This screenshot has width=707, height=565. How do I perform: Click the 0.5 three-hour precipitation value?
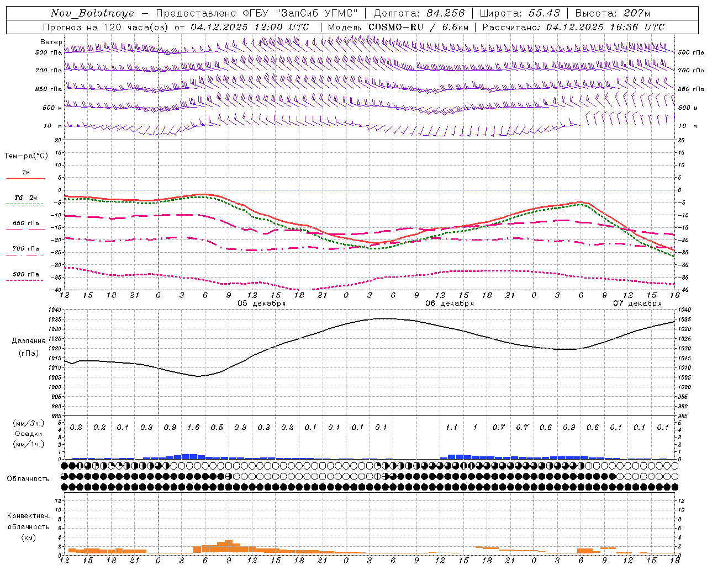(217, 428)
